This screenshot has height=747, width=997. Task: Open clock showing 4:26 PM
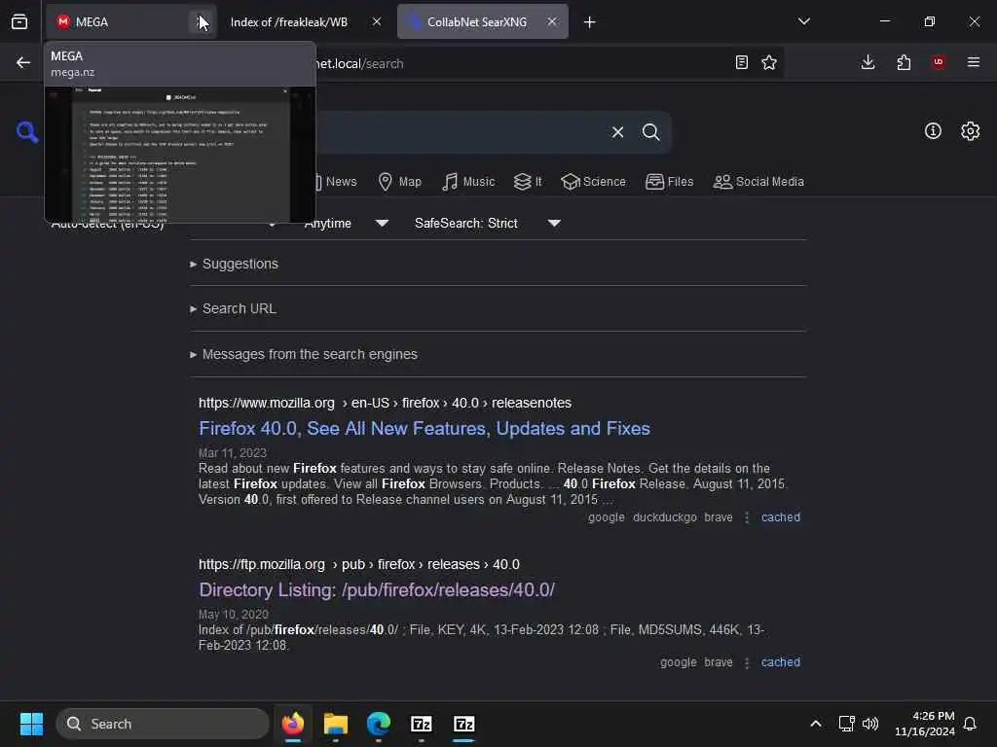click(925, 724)
